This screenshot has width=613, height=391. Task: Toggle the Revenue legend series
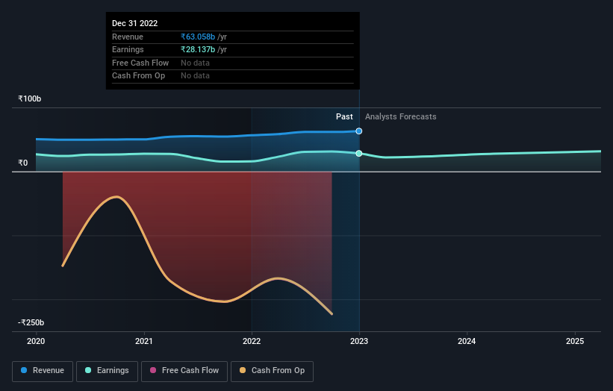tap(43, 371)
